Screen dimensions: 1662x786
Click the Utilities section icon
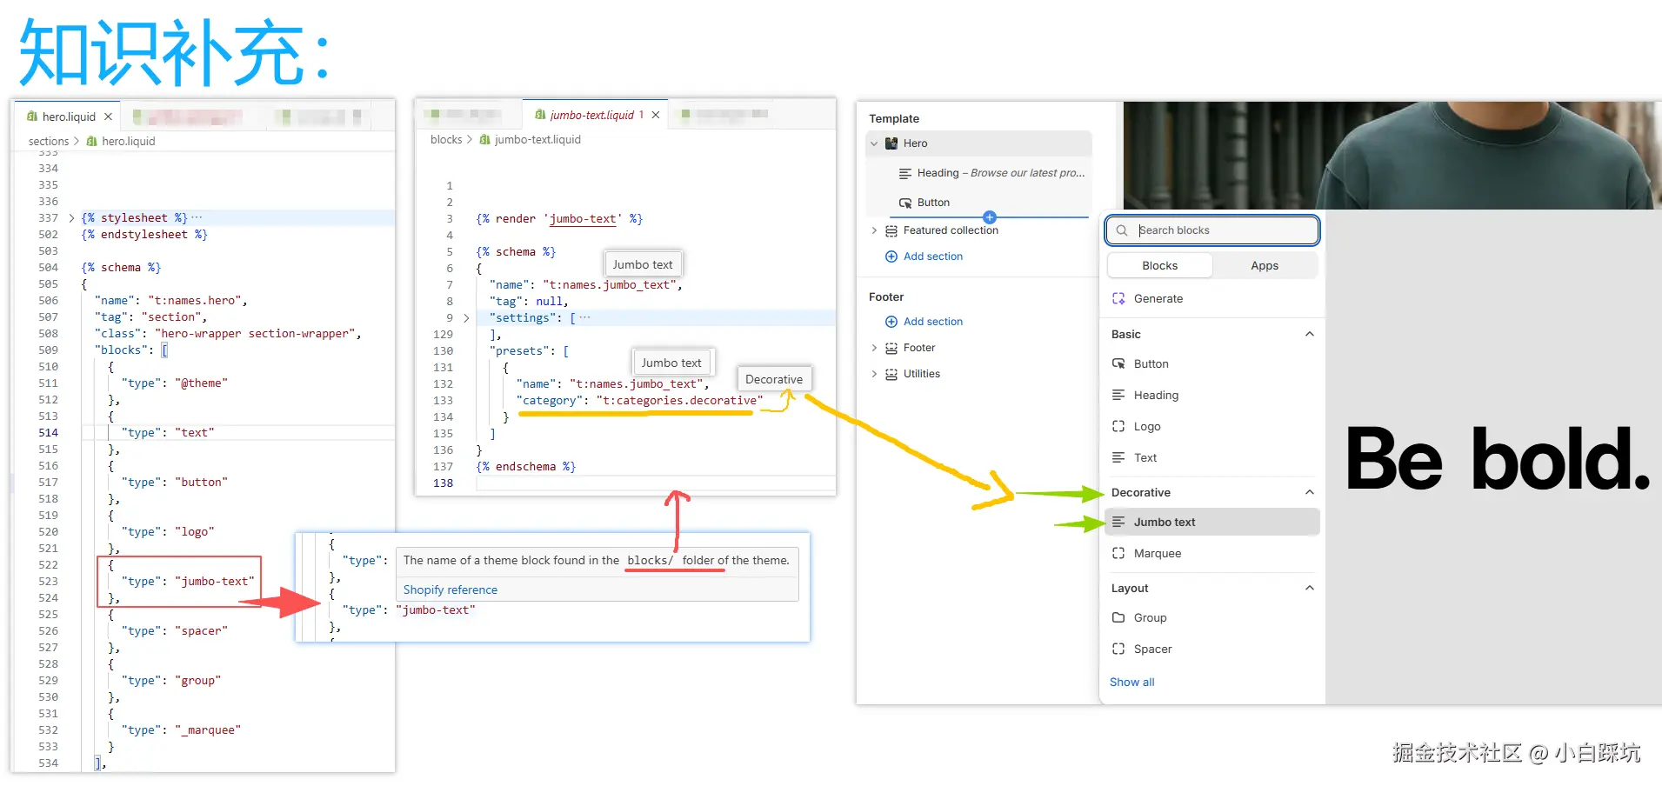pos(891,374)
